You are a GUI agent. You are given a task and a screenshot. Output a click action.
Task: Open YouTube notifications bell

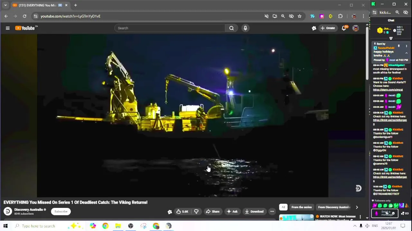pyautogui.click(x=344, y=28)
